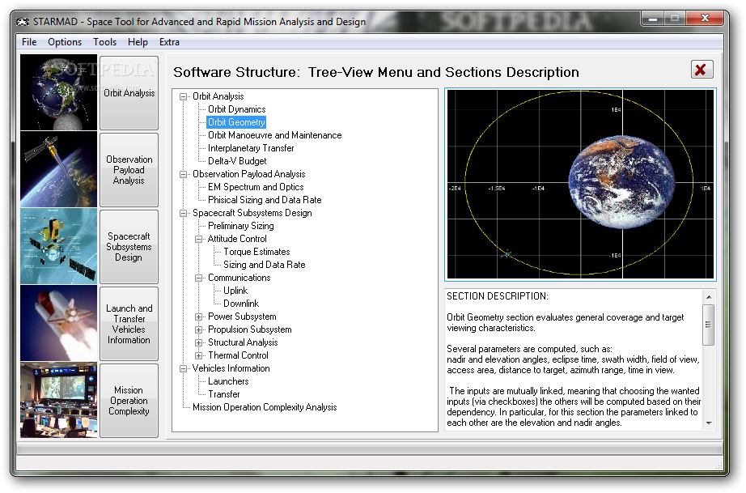The width and height of the screenshot is (746, 493).
Task: Minimize the STARMAD window
Action: [653, 19]
